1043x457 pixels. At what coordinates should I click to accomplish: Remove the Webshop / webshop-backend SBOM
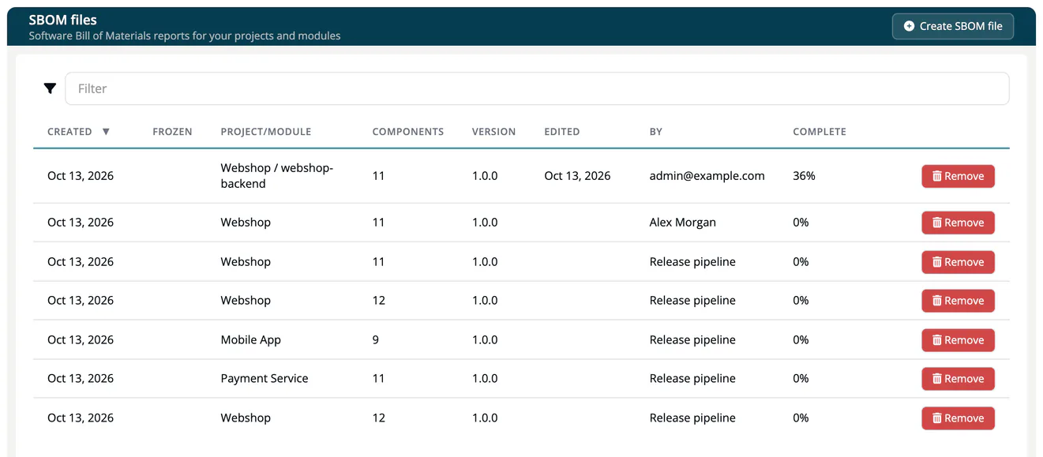click(x=958, y=176)
